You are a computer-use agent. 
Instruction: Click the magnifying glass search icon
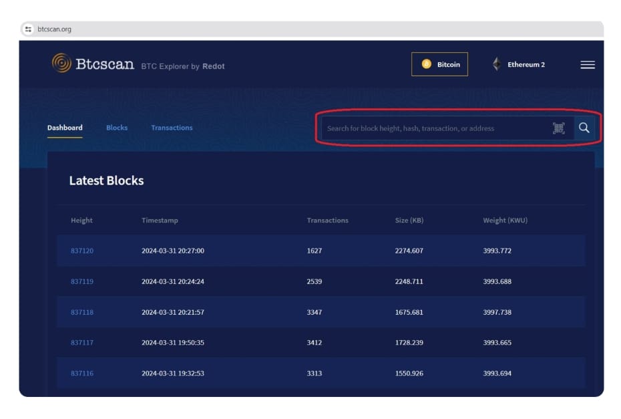click(584, 128)
